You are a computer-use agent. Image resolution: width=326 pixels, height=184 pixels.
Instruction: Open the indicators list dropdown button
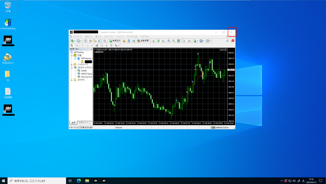(x=195, y=41)
